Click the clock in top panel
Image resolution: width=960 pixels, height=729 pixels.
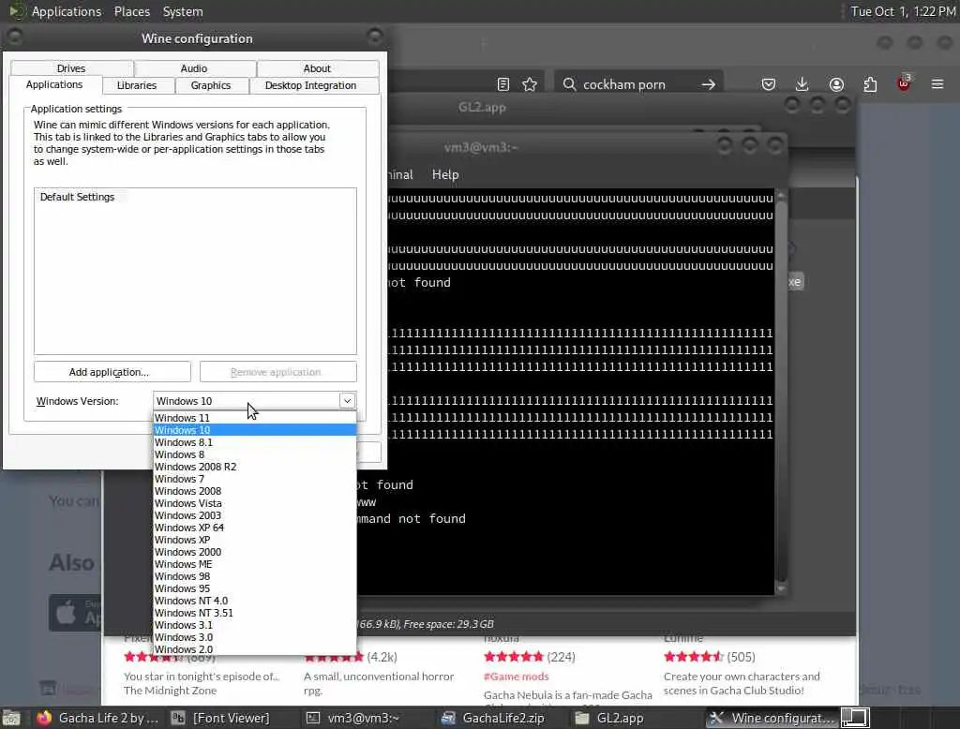[903, 11]
